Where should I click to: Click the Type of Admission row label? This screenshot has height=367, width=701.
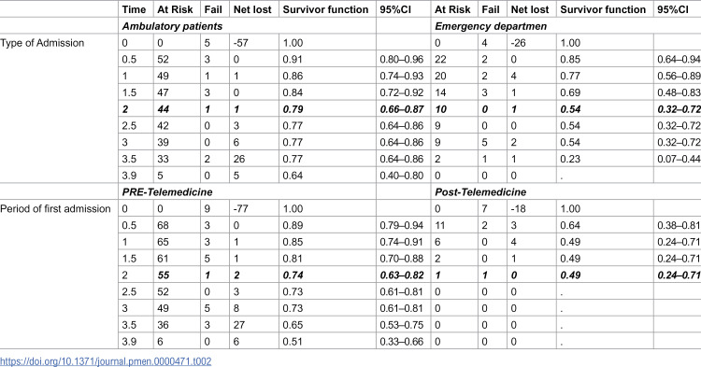pos(42,43)
